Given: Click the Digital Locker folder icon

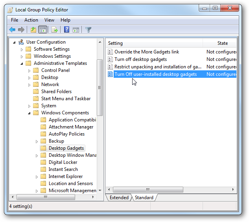Looking at the screenshot, I should [43, 162].
